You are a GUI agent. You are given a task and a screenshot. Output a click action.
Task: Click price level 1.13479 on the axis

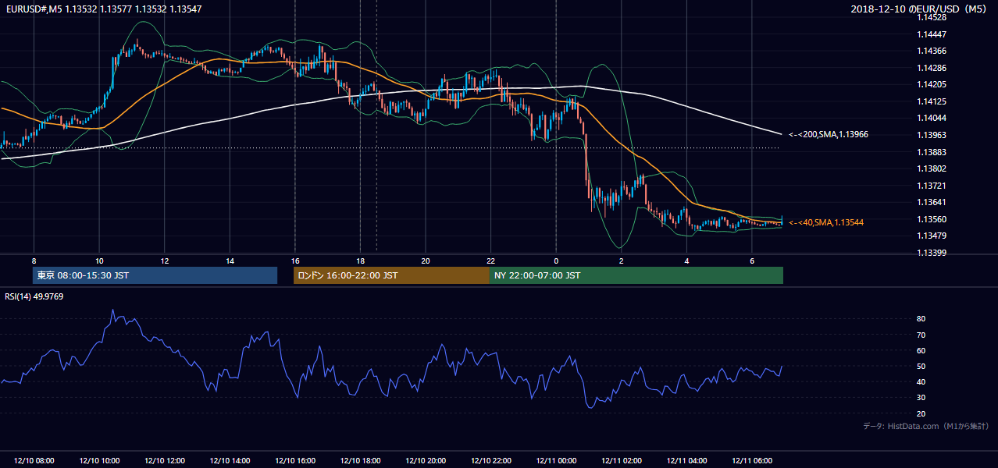point(932,236)
